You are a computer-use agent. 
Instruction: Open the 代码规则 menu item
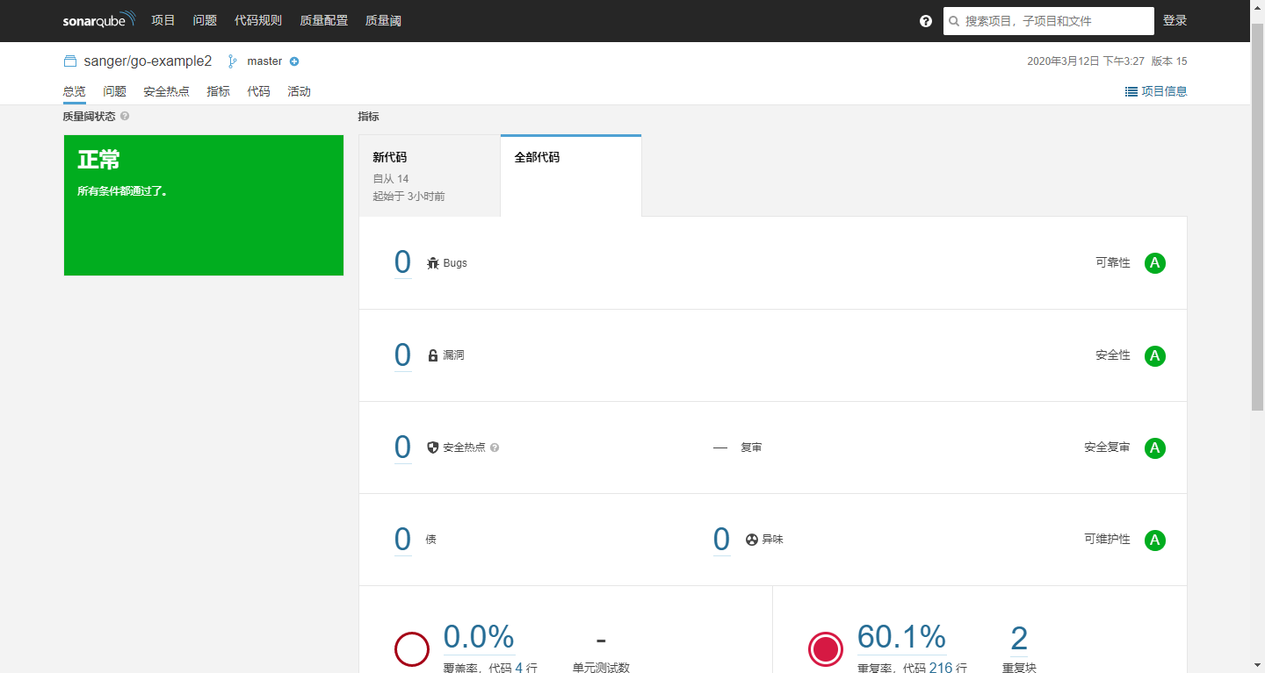(258, 20)
